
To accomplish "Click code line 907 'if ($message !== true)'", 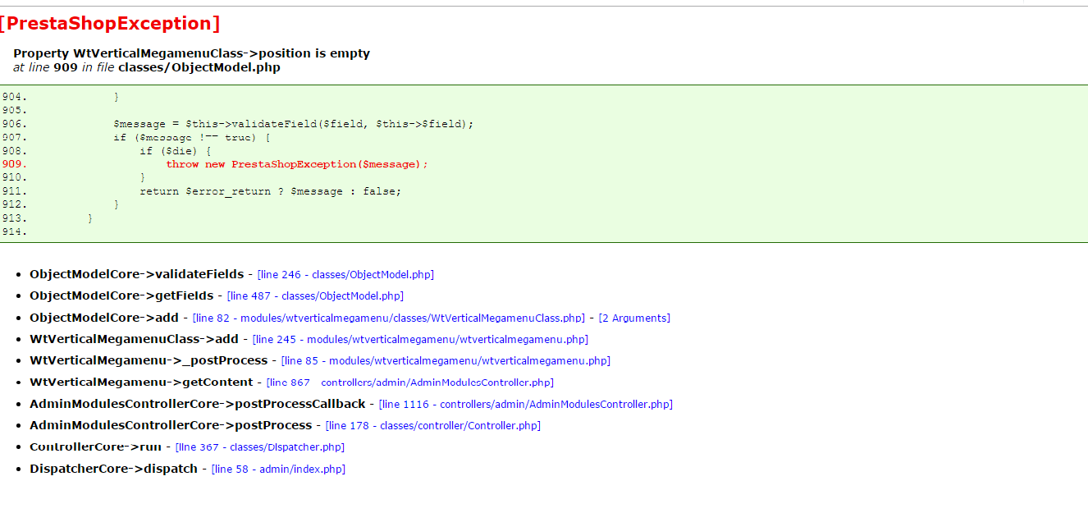I will click(x=192, y=137).
